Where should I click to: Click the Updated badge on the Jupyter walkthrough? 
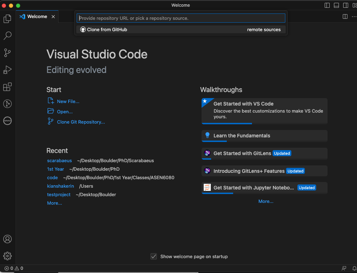coord(307,188)
